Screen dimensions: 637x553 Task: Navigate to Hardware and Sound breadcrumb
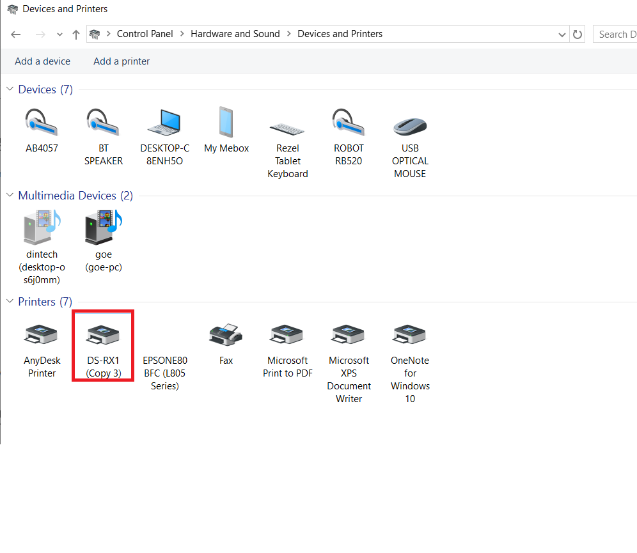pyautogui.click(x=235, y=34)
